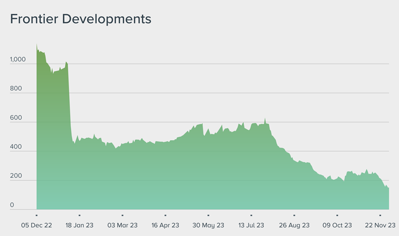This screenshot has width=399, height=236.
Task: Click the tick mark above 26 Aug 23
Action: (x=294, y=215)
